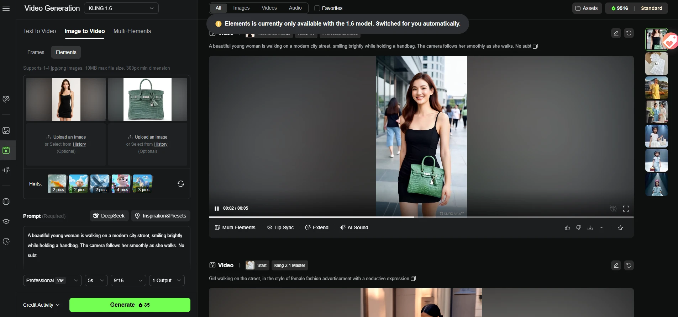The image size is (678, 317).
Task: Filter results by Audio
Action: coord(295,8)
